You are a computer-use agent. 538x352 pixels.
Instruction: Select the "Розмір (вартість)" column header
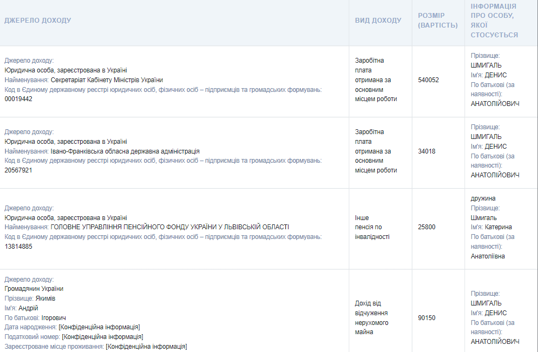point(437,21)
